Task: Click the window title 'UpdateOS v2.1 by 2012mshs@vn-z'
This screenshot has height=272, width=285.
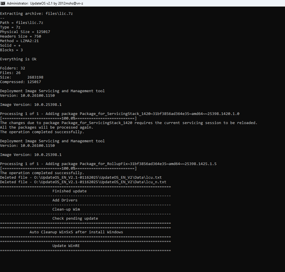Action: coord(57,3)
